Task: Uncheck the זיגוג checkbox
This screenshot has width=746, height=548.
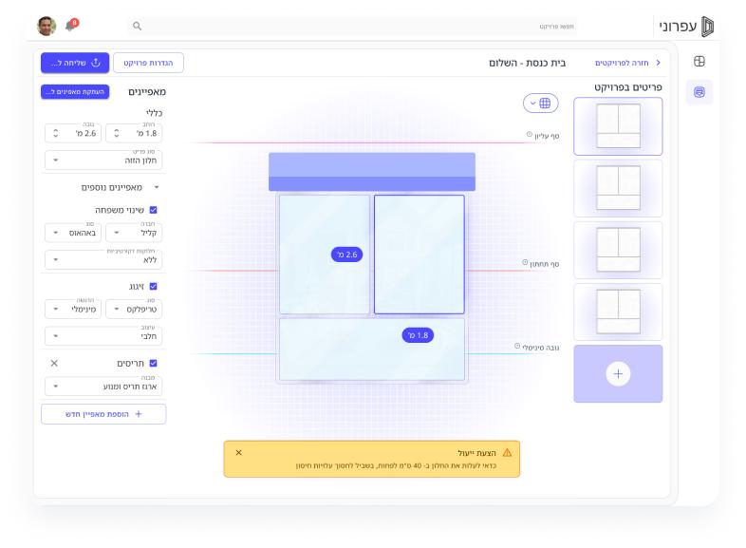Action: [153, 286]
